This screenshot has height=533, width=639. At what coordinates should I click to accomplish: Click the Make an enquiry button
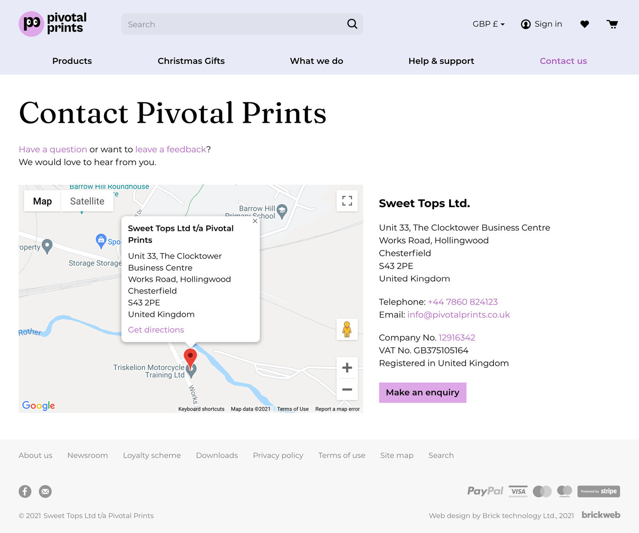coord(422,392)
